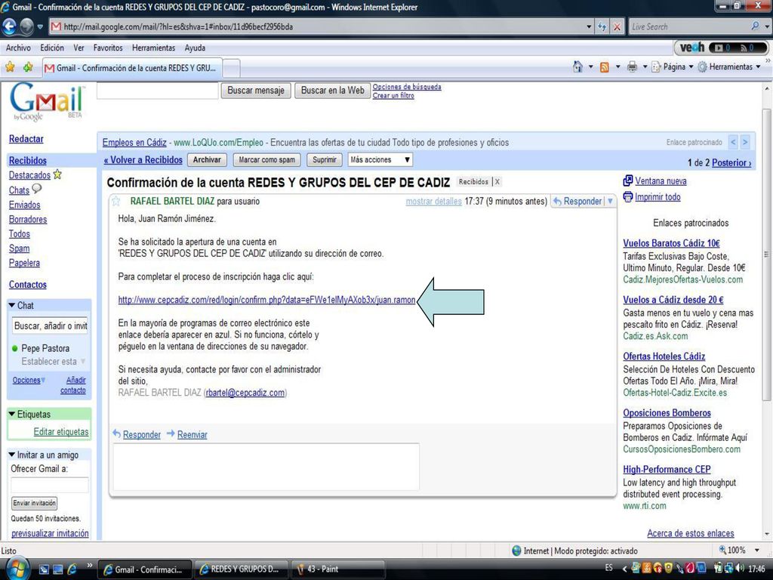Open the zoom 100% dropdown
The image size is (773, 580).
tap(756, 550)
